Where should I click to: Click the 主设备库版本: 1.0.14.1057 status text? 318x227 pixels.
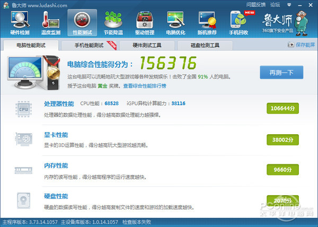coord(90,222)
